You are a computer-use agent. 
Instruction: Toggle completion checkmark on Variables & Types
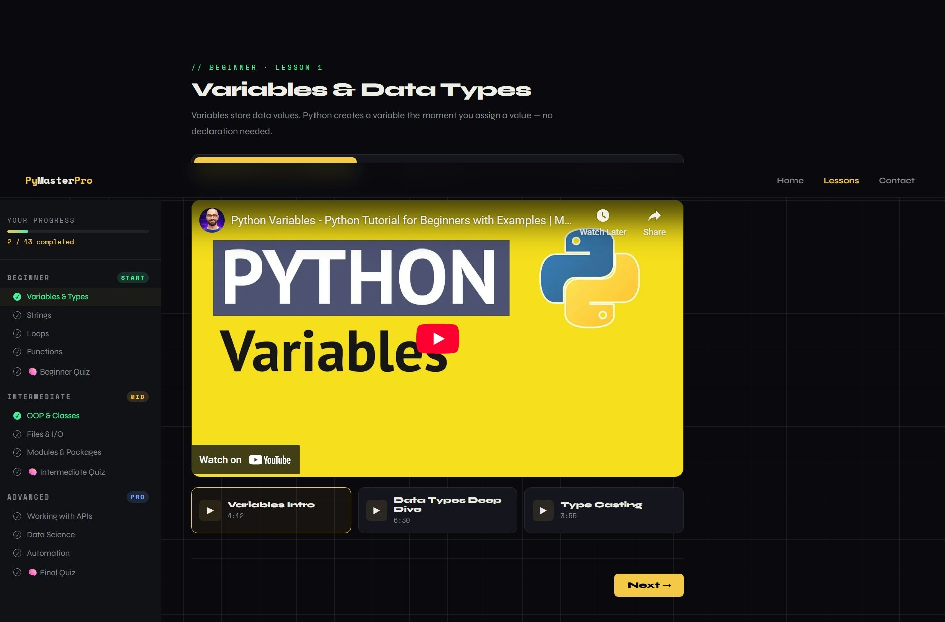[18, 296]
